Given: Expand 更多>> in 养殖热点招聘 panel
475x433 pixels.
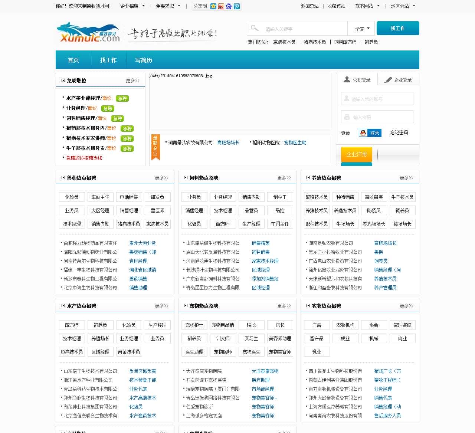Looking at the screenshot, I should [x=407, y=178].
